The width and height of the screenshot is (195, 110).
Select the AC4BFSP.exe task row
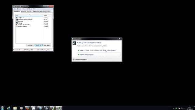click(x=33, y=18)
